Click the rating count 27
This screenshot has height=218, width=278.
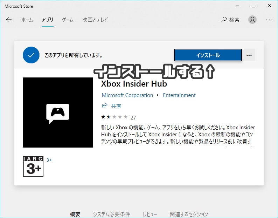click(x=133, y=117)
